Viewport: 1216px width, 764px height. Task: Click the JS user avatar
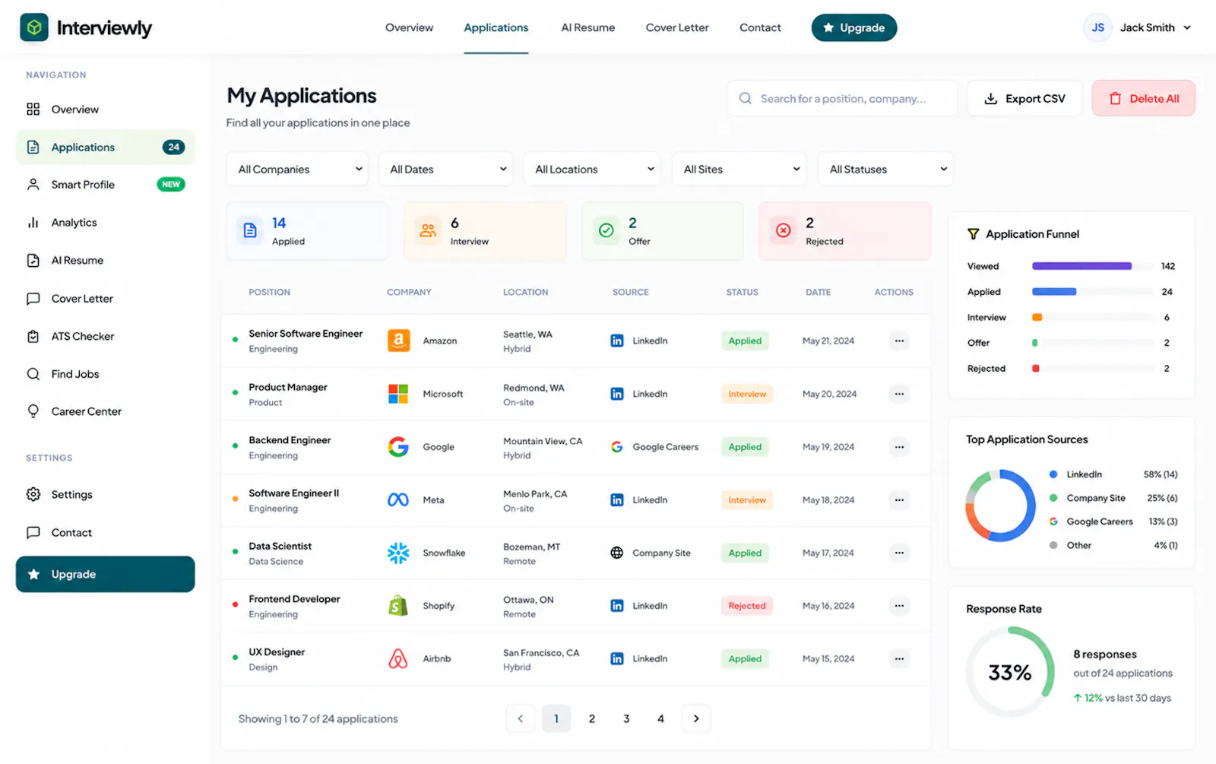tap(1097, 27)
